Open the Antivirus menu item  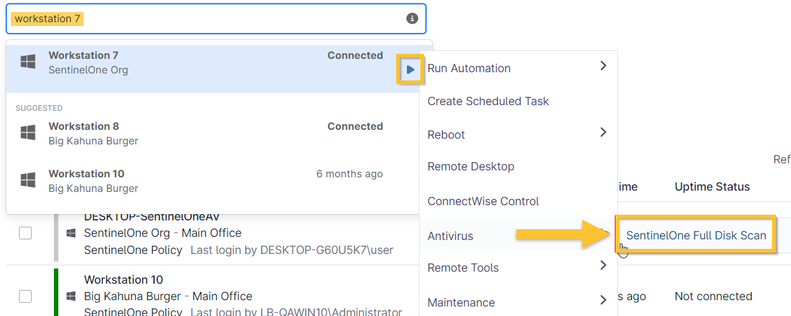tap(450, 236)
